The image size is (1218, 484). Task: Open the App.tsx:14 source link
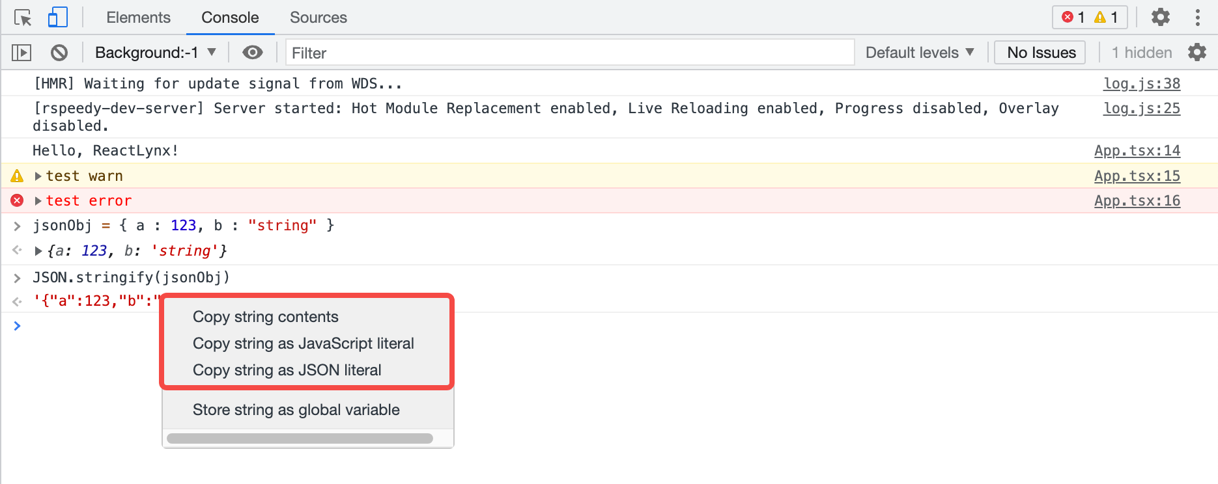pos(1137,150)
